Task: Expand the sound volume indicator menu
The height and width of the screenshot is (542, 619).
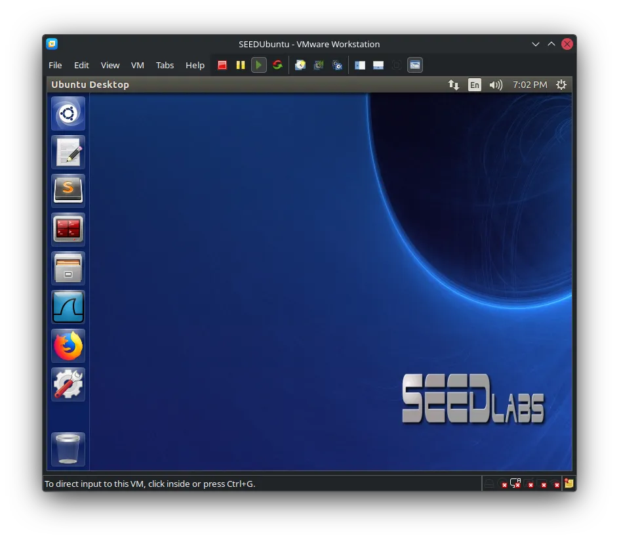Action: [x=496, y=85]
